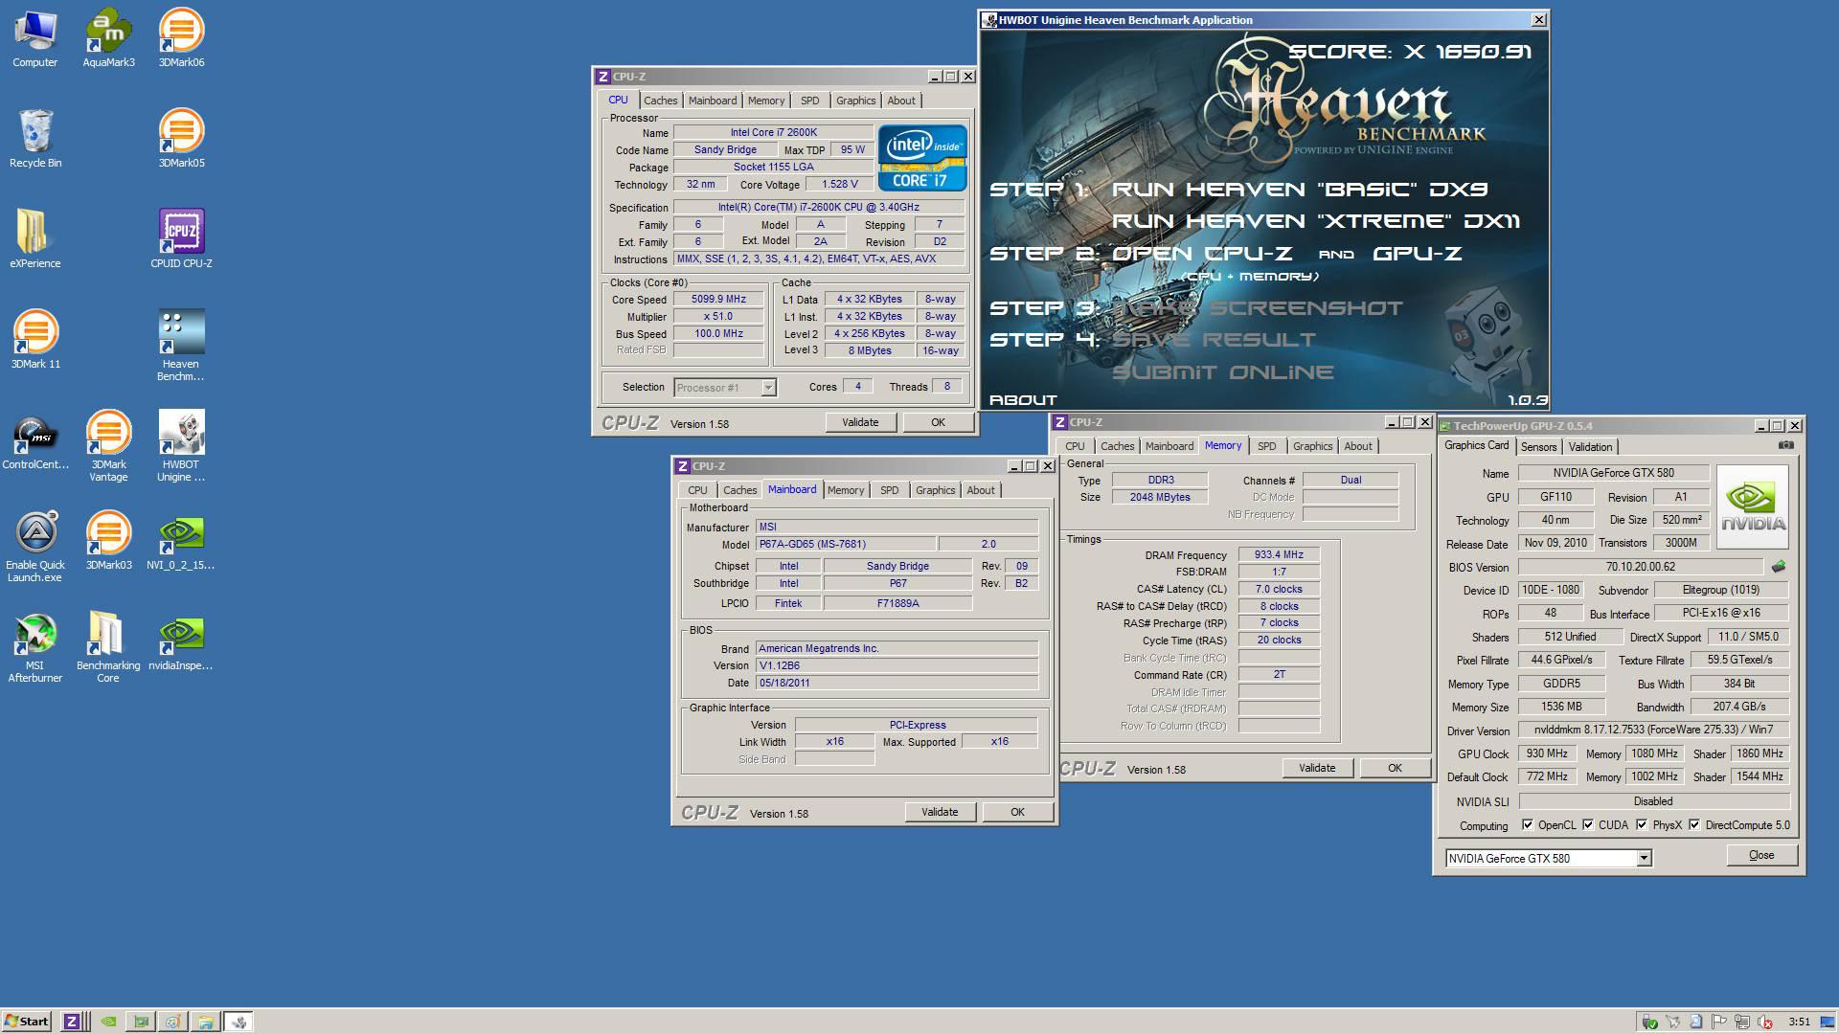Viewport: 1839px width, 1034px height.
Task: Launch the nvidiaInspector desktop shortcut
Action: point(181,641)
